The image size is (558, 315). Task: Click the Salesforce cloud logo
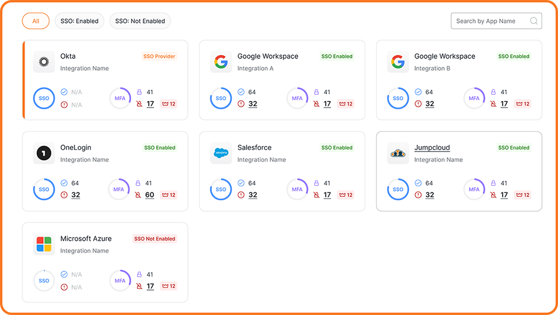pos(221,153)
